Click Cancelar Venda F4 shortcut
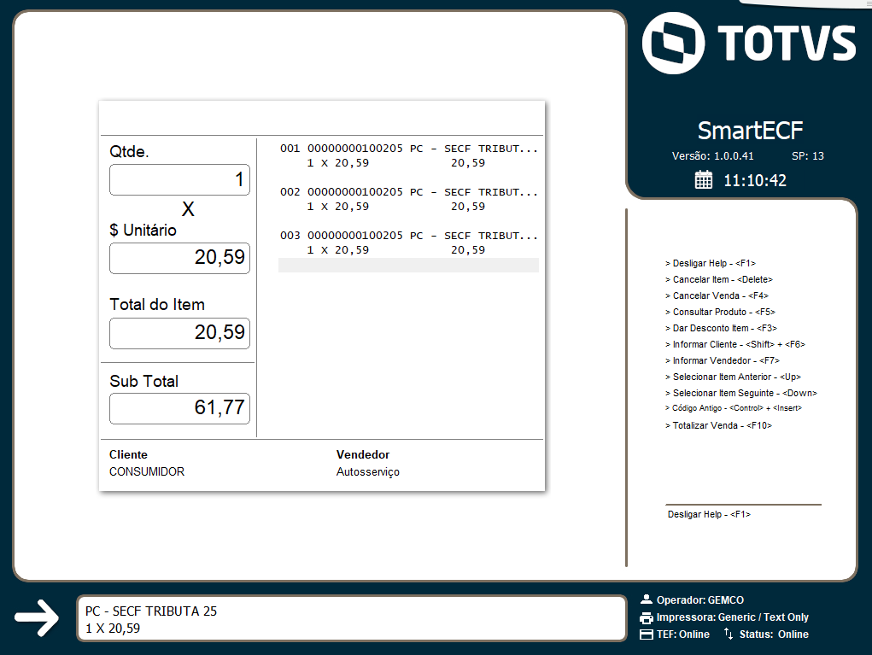Image resolution: width=872 pixels, height=655 pixels. (717, 295)
